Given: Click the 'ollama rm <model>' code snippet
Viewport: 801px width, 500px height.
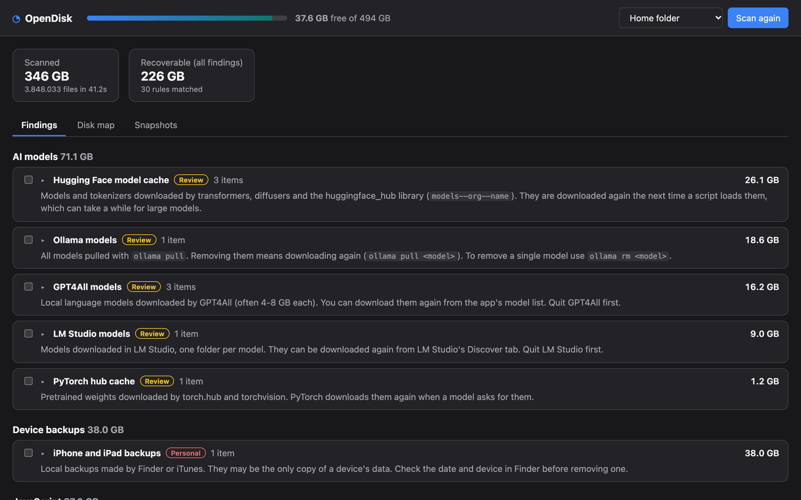Looking at the screenshot, I should click(628, 256).
